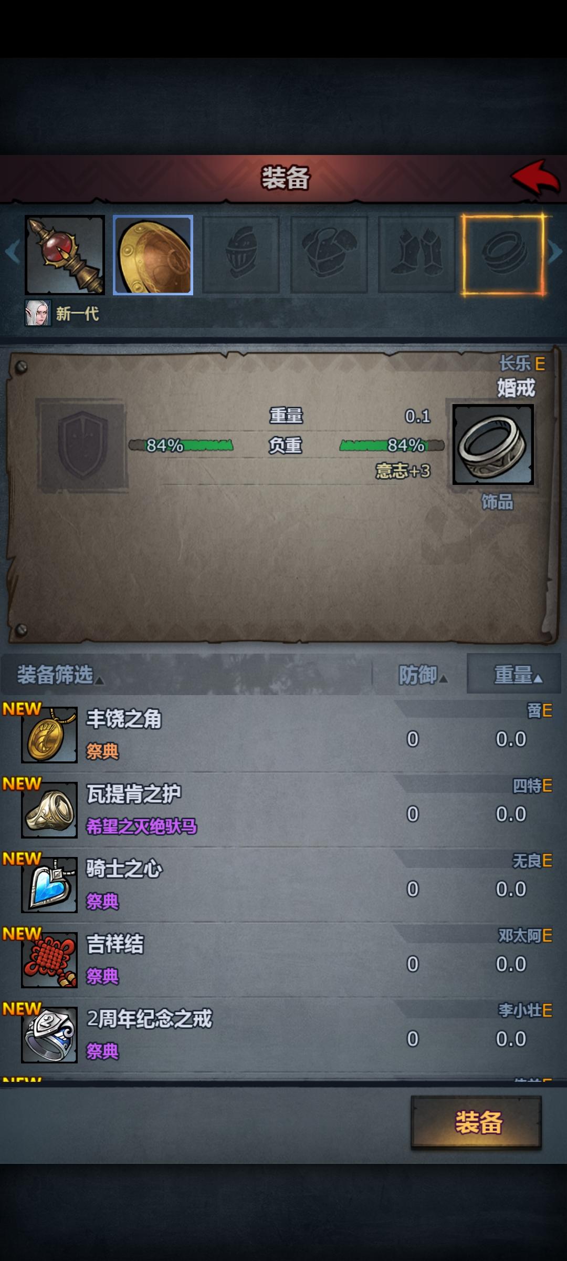
Task: Pick the 骑士之心 item
Action: (x=283, y=885)
